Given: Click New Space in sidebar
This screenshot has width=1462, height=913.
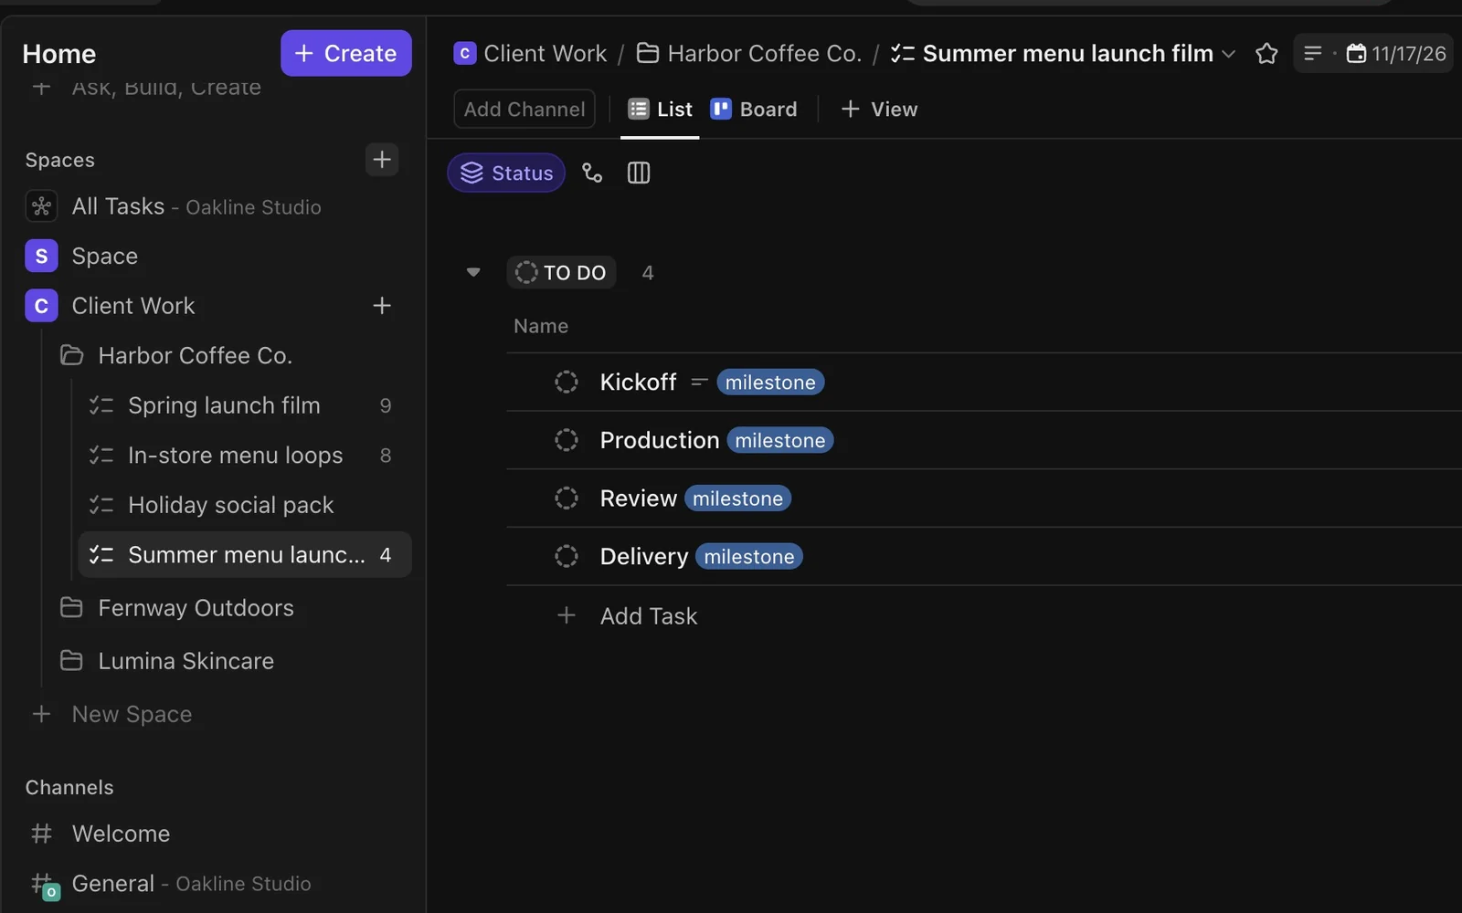Looking at the screenshot, I should (x=132, y=714).
